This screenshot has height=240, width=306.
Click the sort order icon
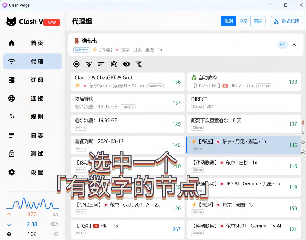(x=101, y=64)
